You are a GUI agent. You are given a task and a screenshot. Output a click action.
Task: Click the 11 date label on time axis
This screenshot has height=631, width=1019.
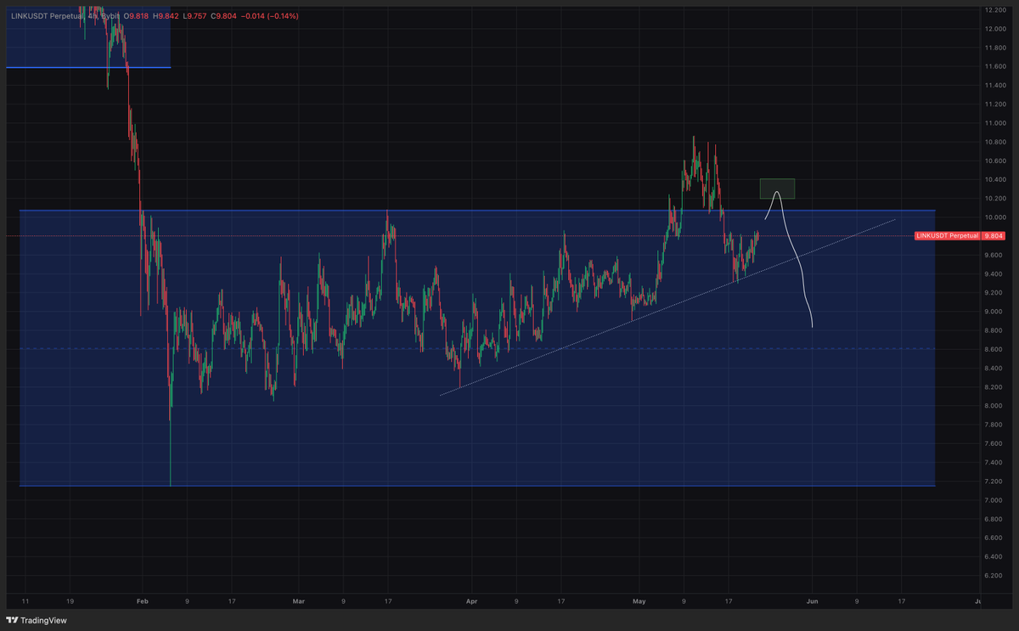(x=25, y=601)
